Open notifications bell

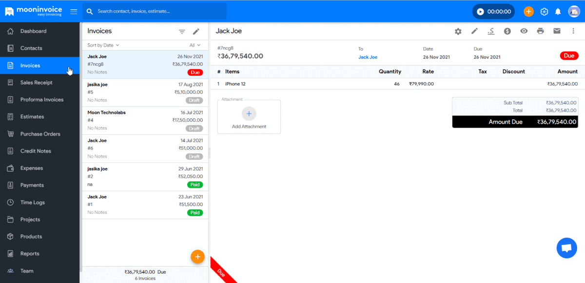558,11
